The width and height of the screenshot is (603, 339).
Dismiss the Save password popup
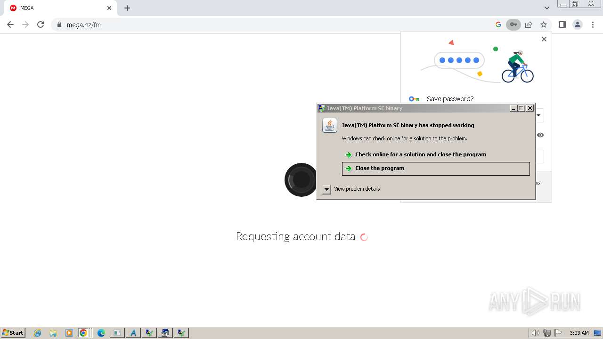pyautogui.click(x=544, y=39)
